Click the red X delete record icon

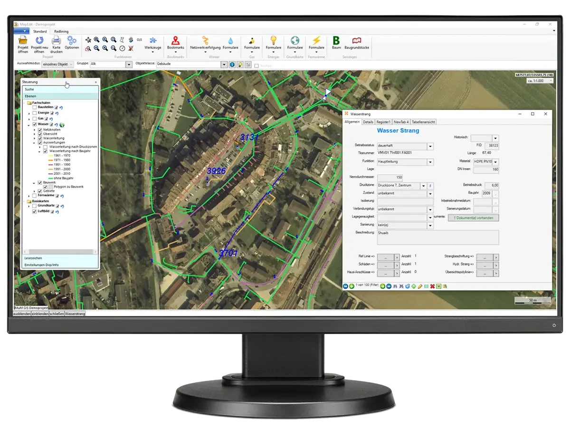pos(432,286)
